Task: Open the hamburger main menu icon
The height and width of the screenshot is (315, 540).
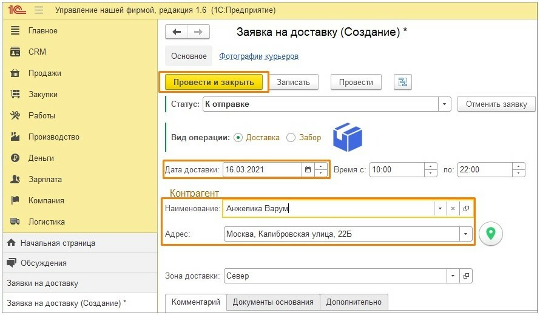Action: point(39,10)
